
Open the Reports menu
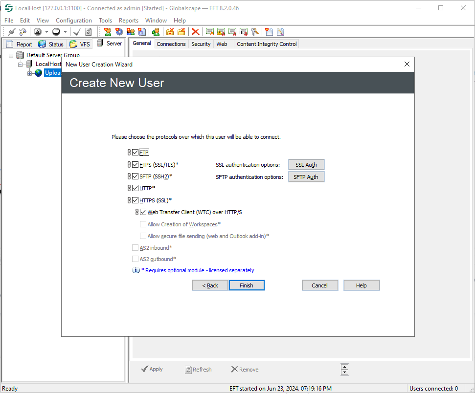click(x=129, y=20)
